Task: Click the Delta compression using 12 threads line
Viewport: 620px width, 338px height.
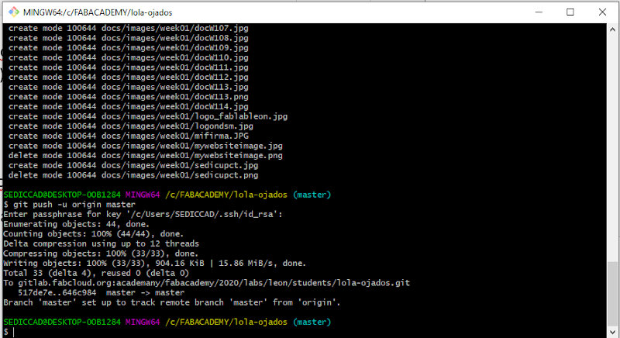Action: [x=102, y=244]
